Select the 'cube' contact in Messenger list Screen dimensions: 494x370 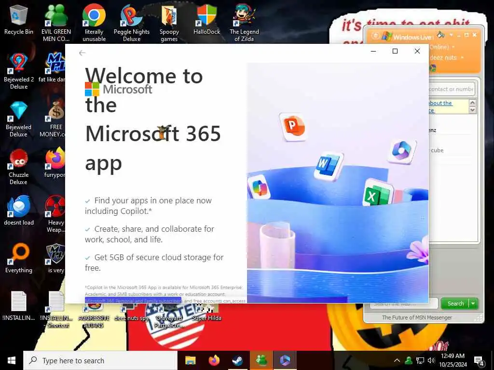point(437,150)
